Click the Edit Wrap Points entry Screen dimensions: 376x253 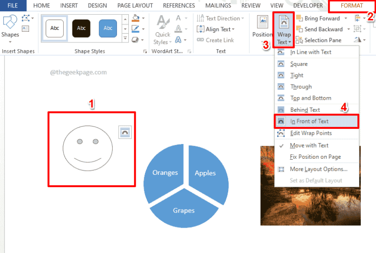point(310,133)
